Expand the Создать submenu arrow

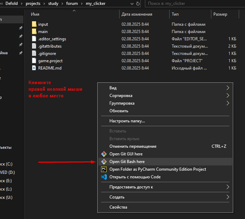[228, 197]
